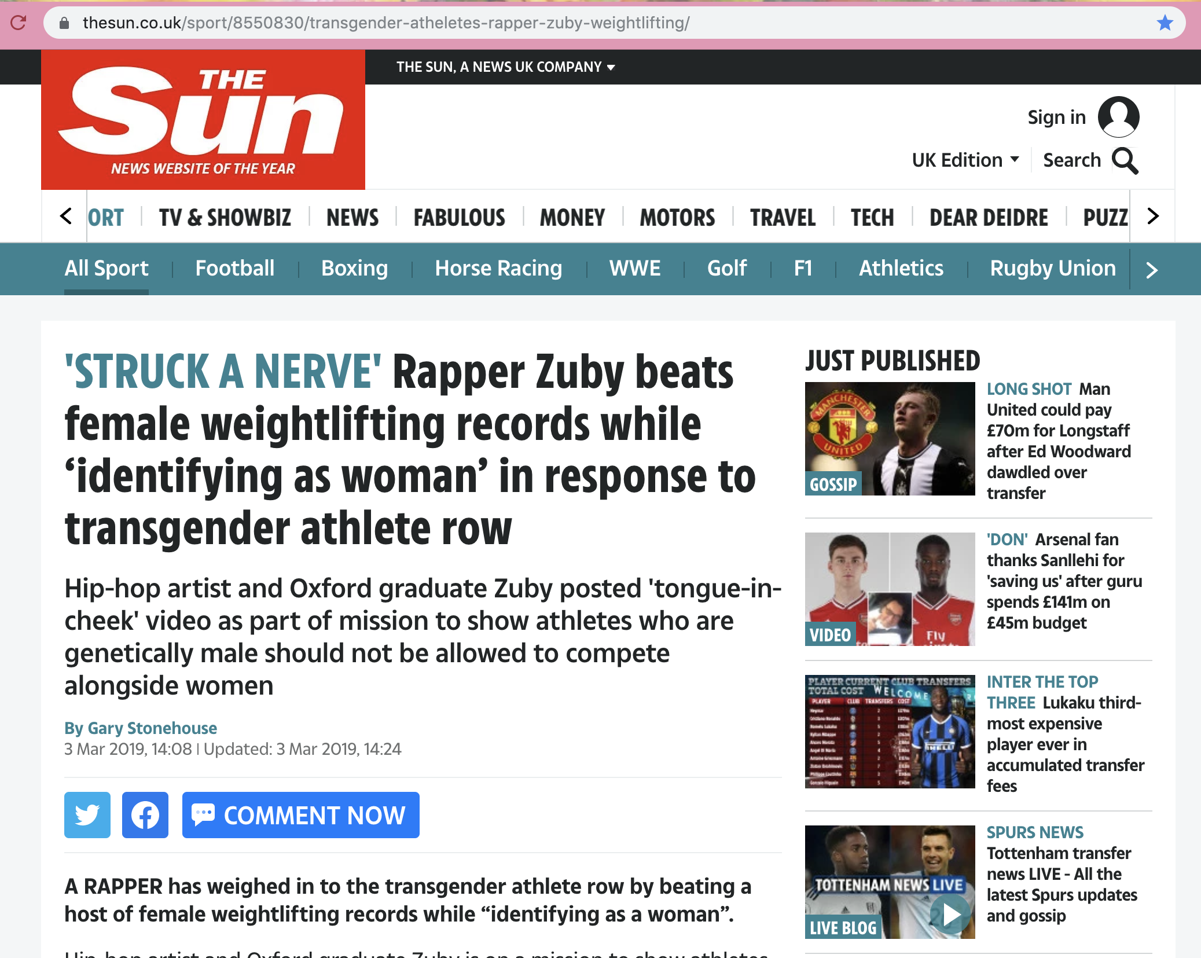The image size is (1201, 958).
Task: Select the F1 tab
Action: (x=803, y=269)
